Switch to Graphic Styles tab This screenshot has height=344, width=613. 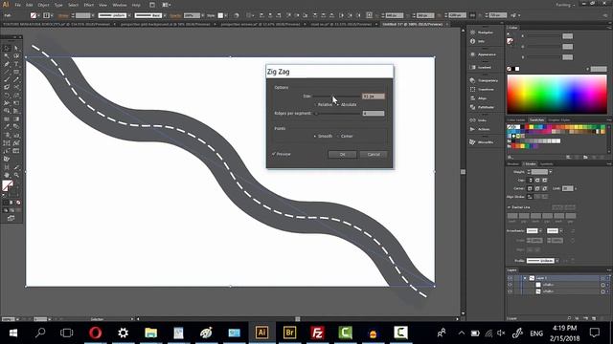(559, 120)
